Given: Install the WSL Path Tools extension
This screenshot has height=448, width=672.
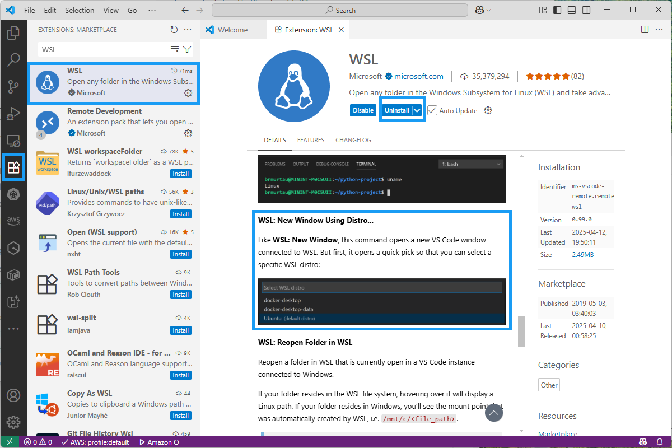Looking at the screenshot, I should point(181,295).
